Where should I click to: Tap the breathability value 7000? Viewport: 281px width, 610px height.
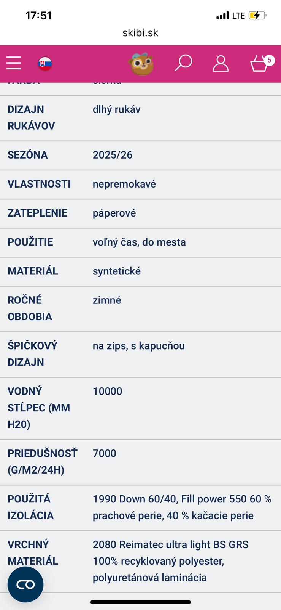coord(105,453)
